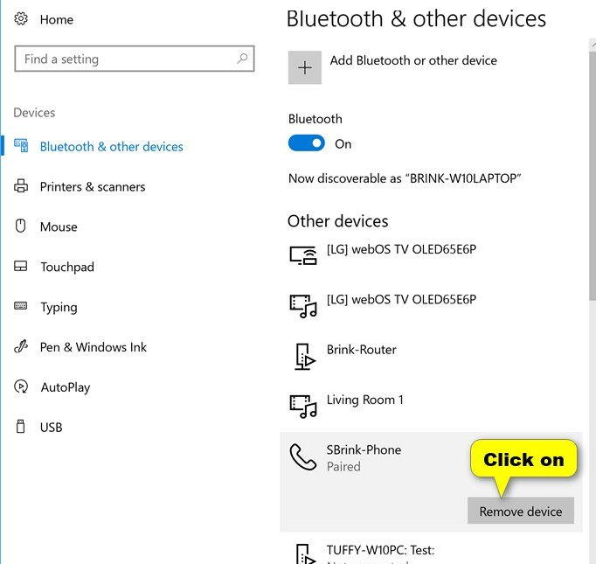Click the Mouse icon in sidebar

20,226
